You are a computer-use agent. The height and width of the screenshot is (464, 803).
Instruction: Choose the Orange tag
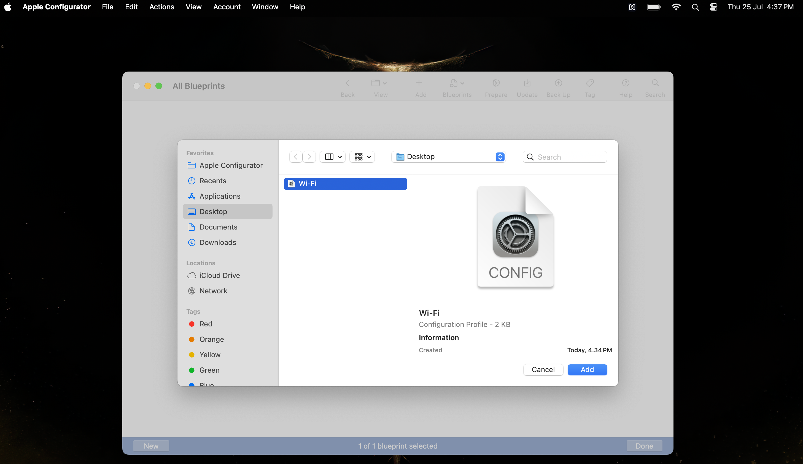click(x=228, y=340)
